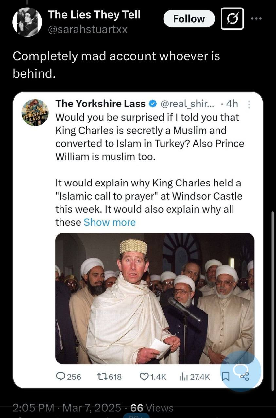Open the King Charles photo
This screenshot has height=418, width=276.
155,298
